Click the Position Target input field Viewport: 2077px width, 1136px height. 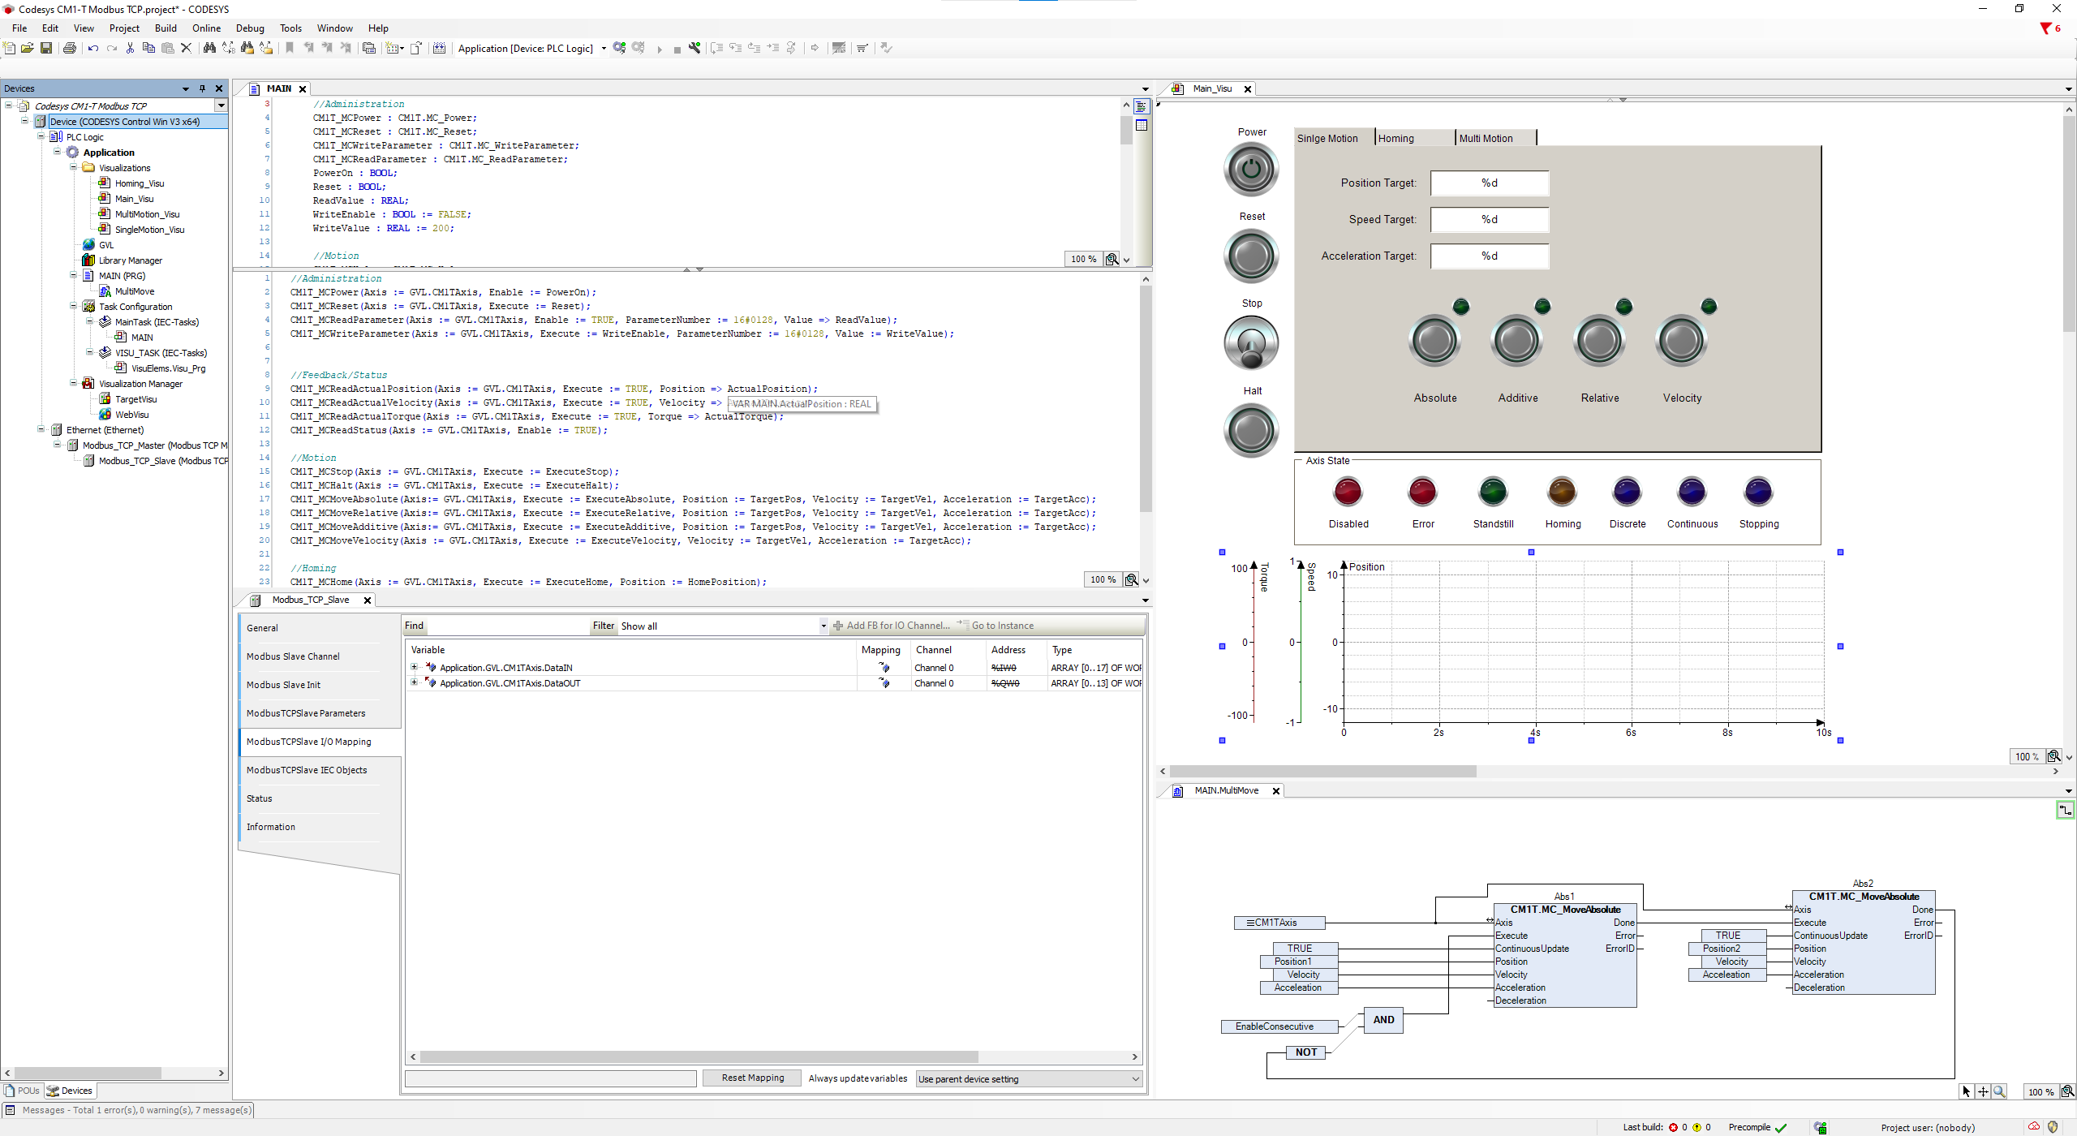tap(1489, 183)
